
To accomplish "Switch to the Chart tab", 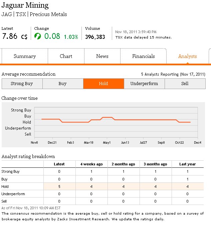I will [66, 56].
